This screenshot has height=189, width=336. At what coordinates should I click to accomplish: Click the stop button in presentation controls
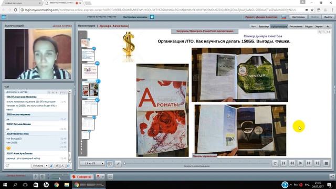(326, 163)
